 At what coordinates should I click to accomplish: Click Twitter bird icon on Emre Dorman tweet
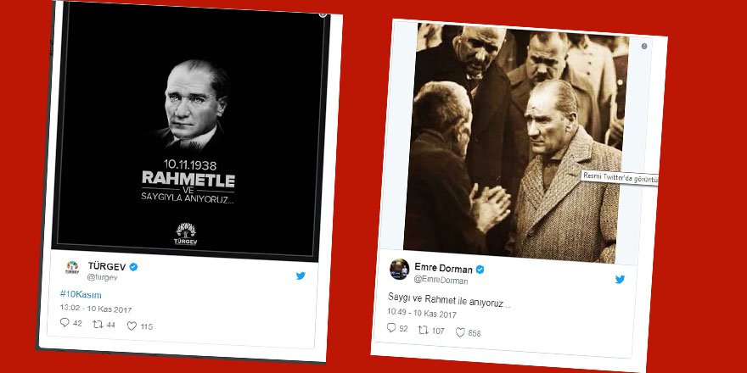tap(620, 279)
